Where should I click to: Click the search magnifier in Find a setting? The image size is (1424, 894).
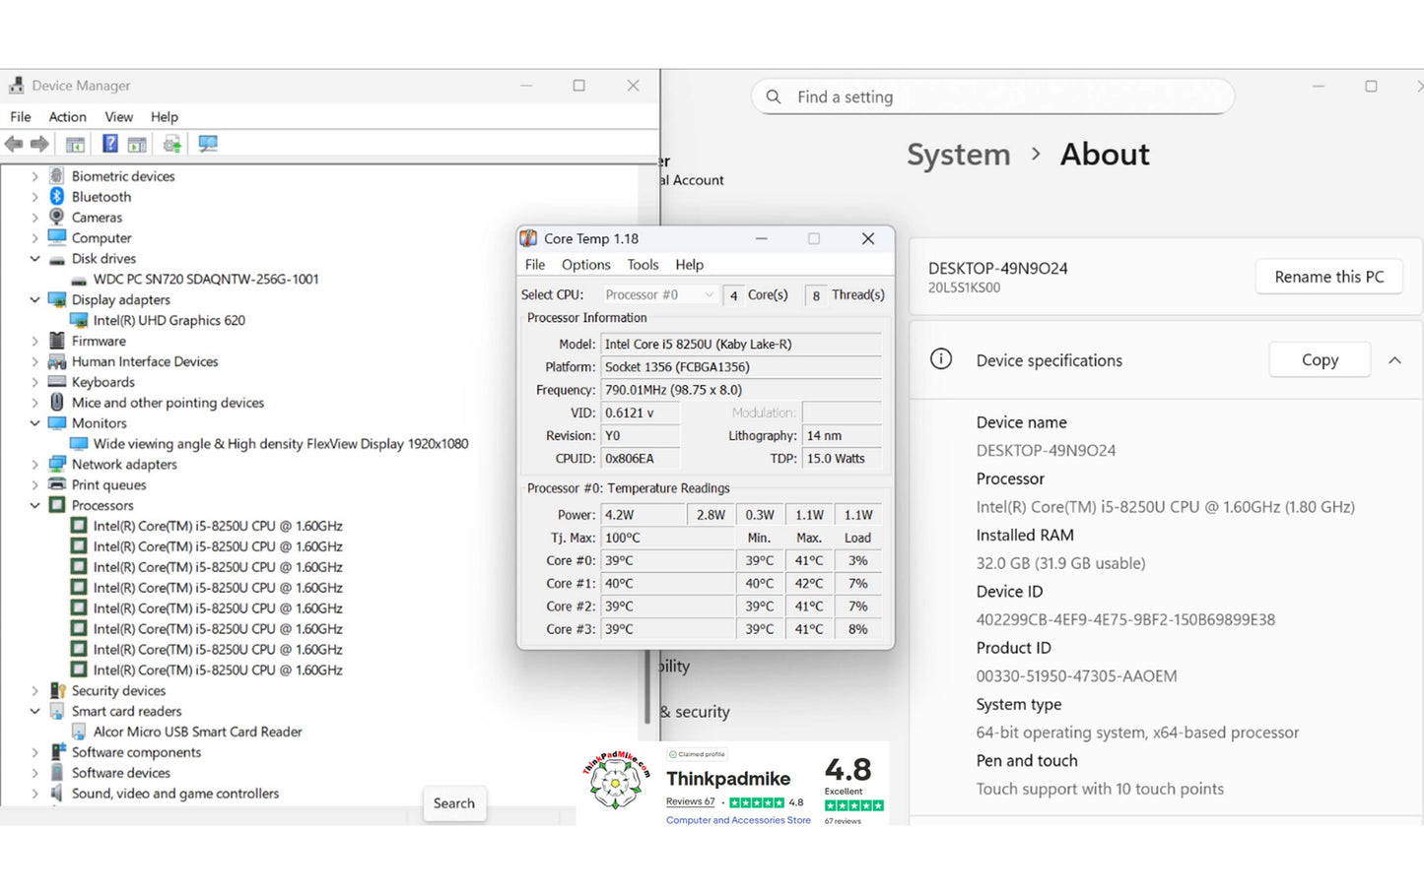[774, 96]
